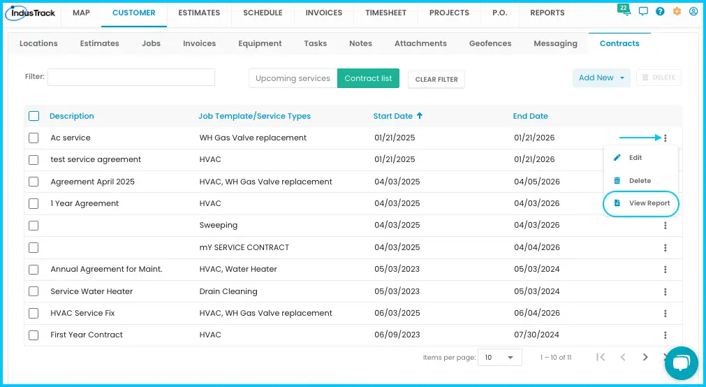Check the First Year Contract checkbox

pos(34,335)
